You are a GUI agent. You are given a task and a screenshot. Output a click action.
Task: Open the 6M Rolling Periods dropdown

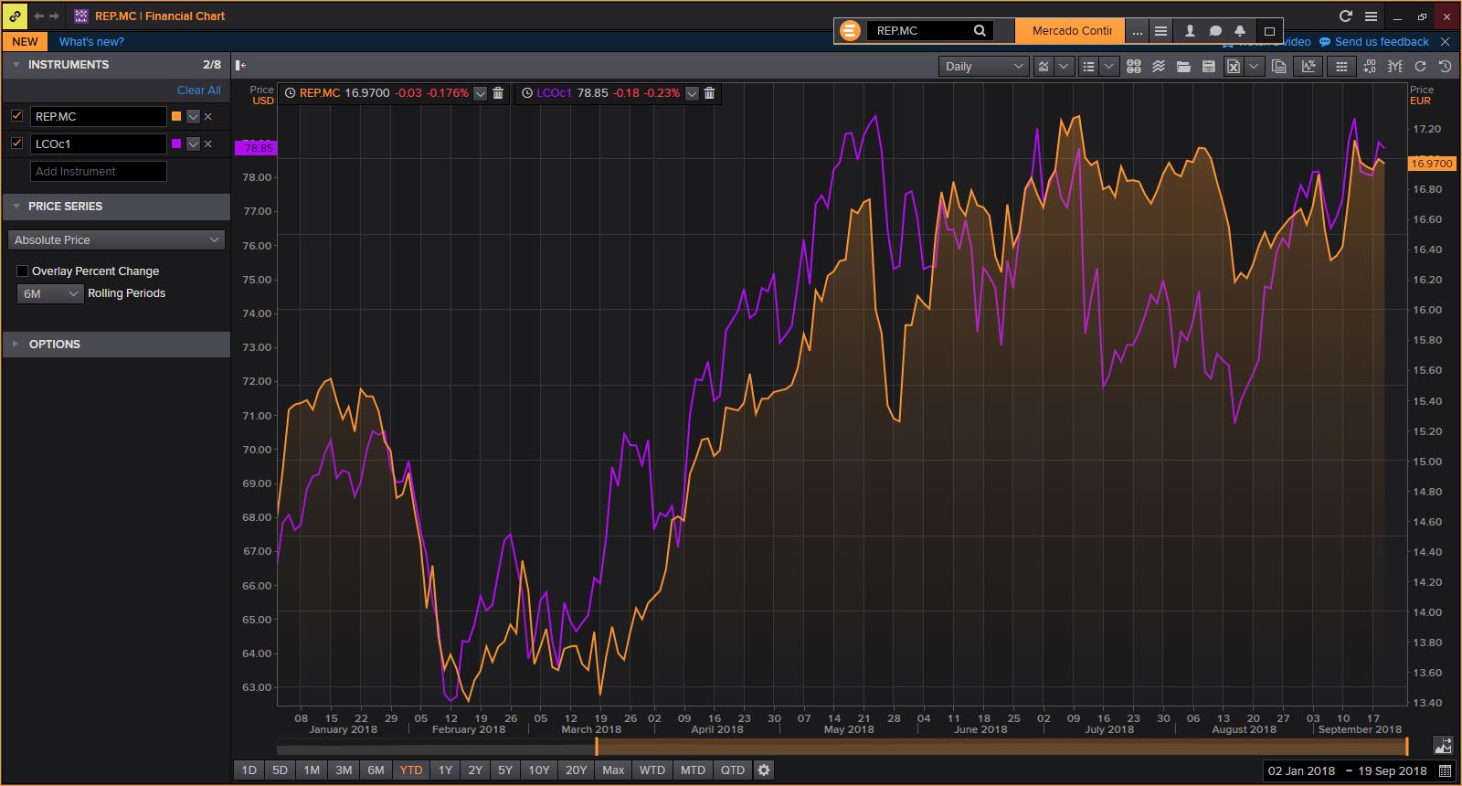pos(50,293)
